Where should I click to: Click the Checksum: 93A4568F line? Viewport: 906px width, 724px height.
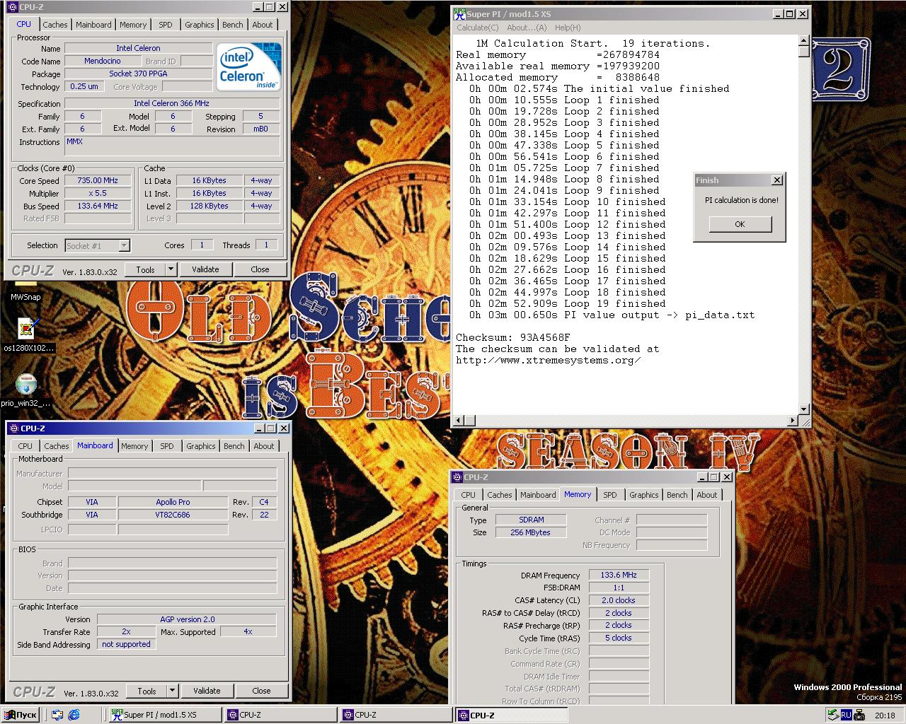coord(512,337)
